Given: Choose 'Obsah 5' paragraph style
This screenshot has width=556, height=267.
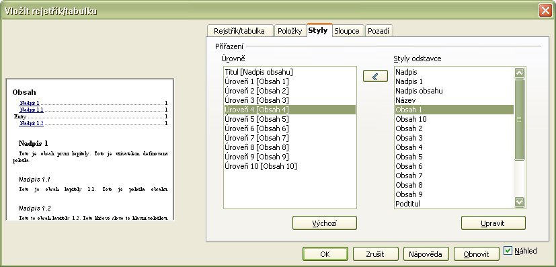Looking at the screenshot, I should (x=454, y=157).
